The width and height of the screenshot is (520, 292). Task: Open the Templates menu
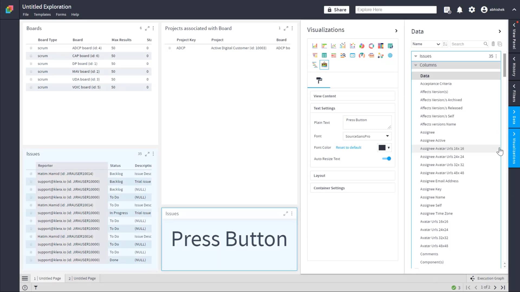(x=42, y=14)
